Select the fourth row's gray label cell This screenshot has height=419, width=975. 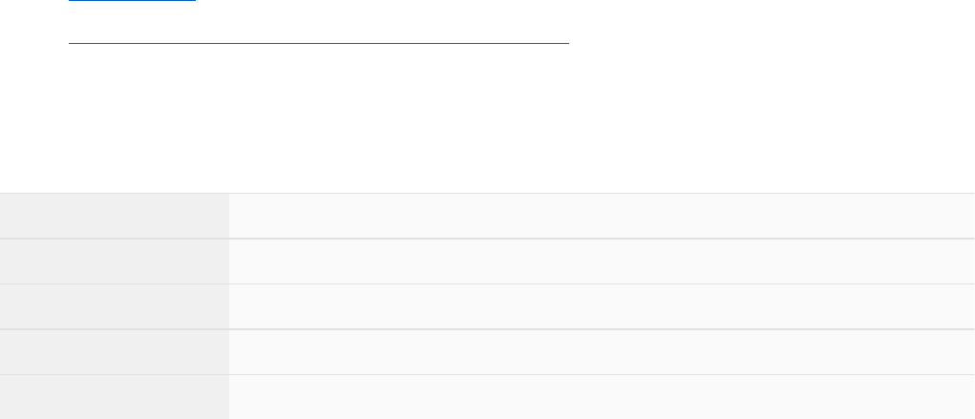tap(115, 351)
